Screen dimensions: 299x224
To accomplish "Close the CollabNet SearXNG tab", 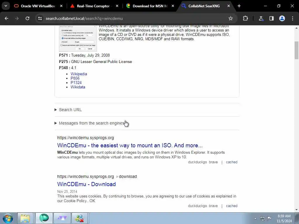I will tap(228, 6).
